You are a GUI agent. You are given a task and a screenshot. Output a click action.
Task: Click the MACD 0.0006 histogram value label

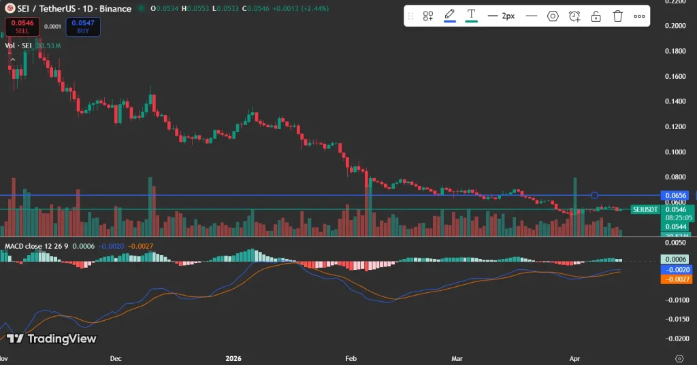tap(676, 260)
